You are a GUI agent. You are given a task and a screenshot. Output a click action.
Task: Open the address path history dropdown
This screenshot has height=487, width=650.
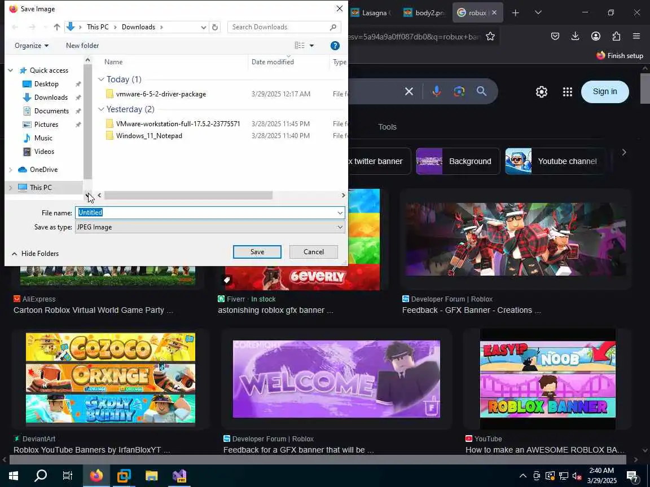point(204,27)
